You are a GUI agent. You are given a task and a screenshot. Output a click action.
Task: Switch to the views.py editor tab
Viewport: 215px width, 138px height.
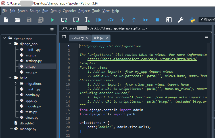(x=78, y=38)
